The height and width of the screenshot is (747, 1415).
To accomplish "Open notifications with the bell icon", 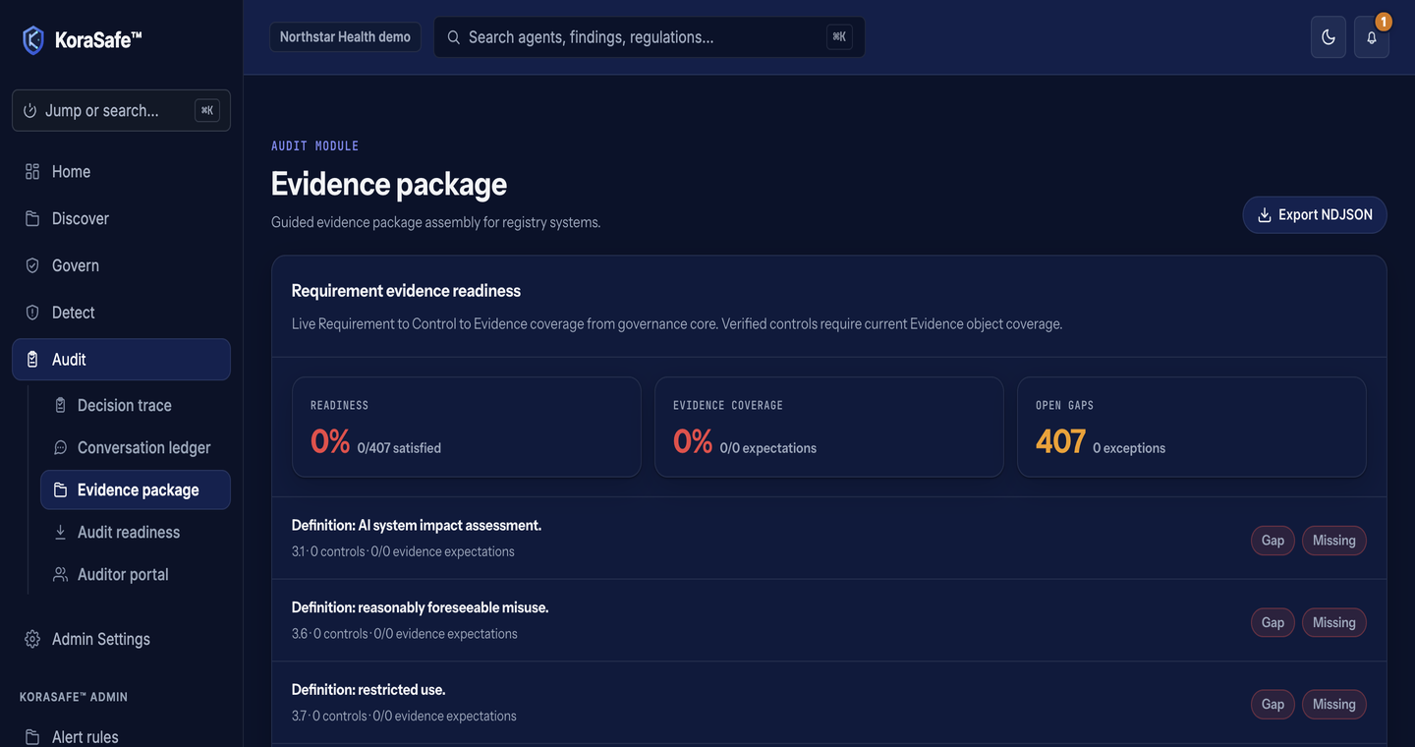I will click(1372, 37).
